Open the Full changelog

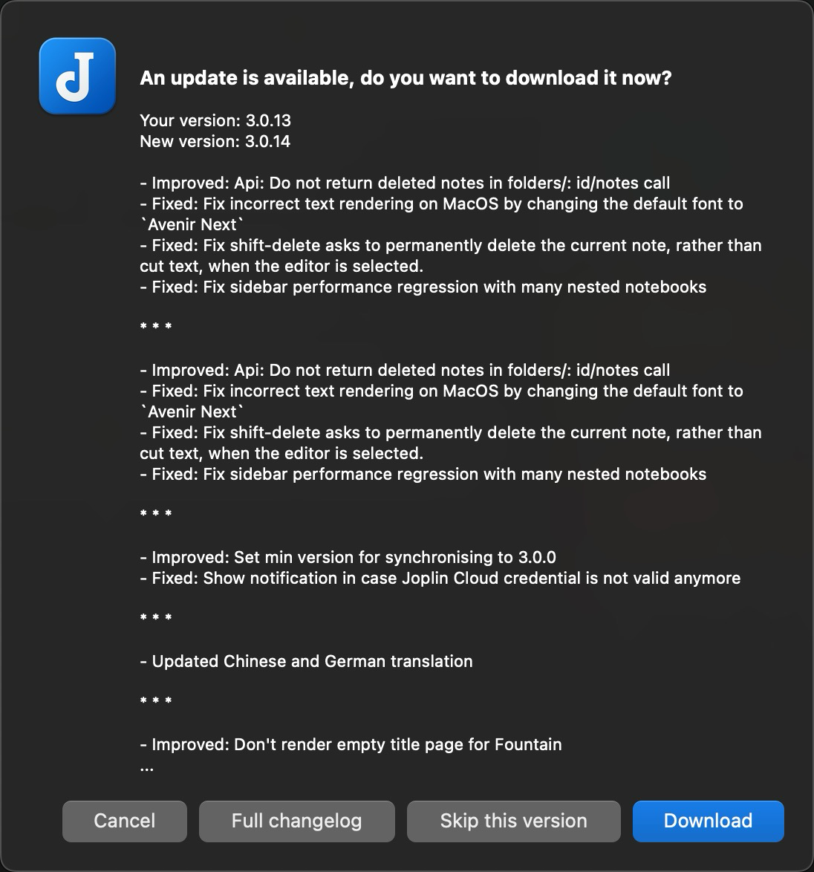coord(296,821)
